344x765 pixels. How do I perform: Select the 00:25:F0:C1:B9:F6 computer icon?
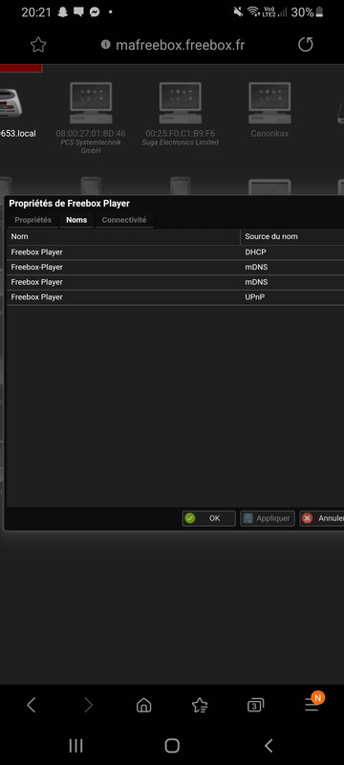pos(181,103)
